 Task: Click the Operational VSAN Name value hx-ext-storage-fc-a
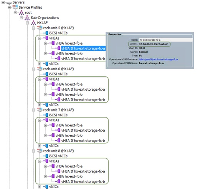[152, 63]
